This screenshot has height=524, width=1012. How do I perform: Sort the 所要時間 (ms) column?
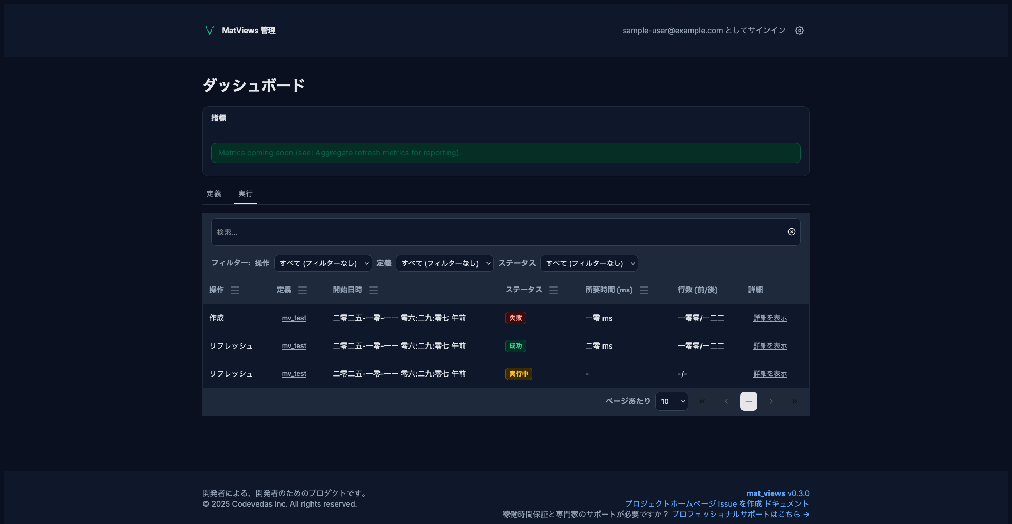(644, 290)
